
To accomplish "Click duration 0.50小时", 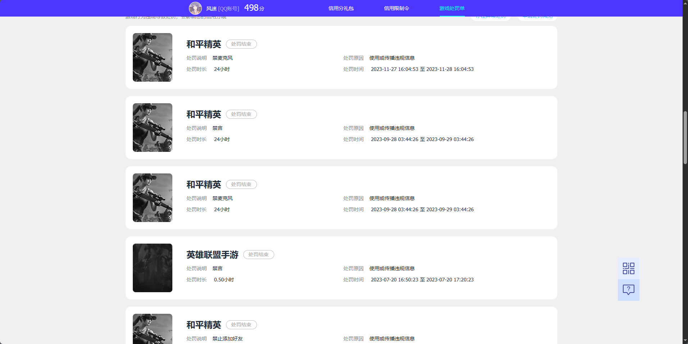I will pos(224,280).
